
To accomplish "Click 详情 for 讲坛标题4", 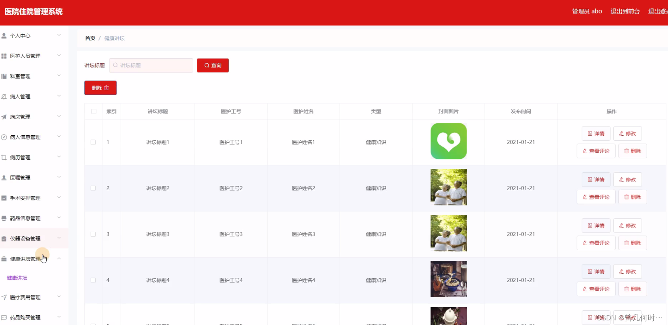I will (x=596, y=271).
